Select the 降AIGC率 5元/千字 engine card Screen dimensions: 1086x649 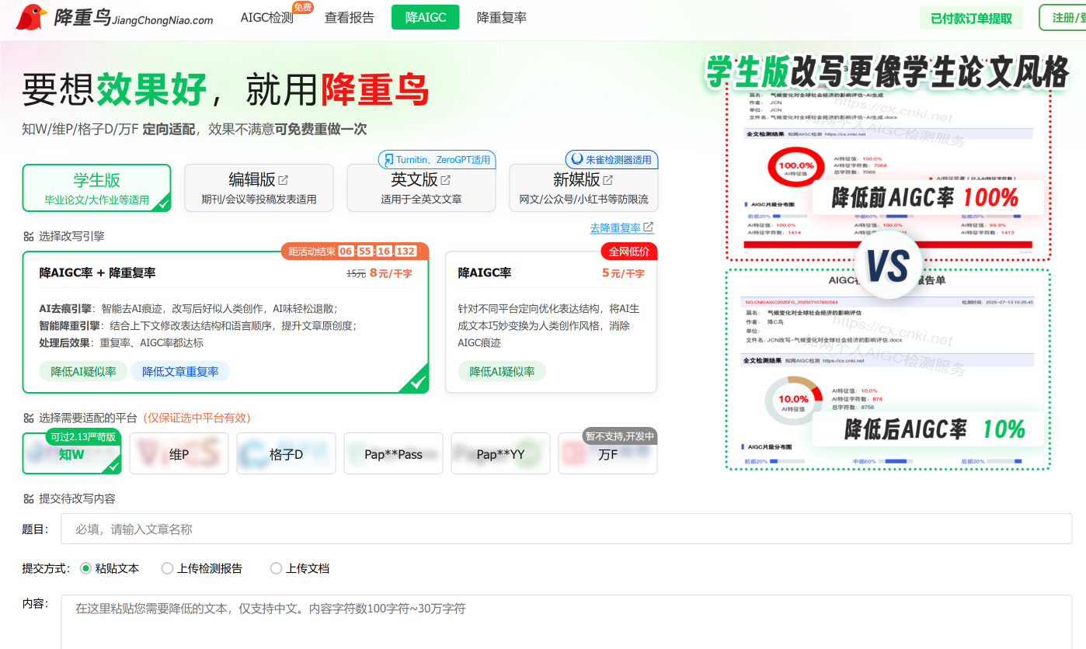coord(552,322)
